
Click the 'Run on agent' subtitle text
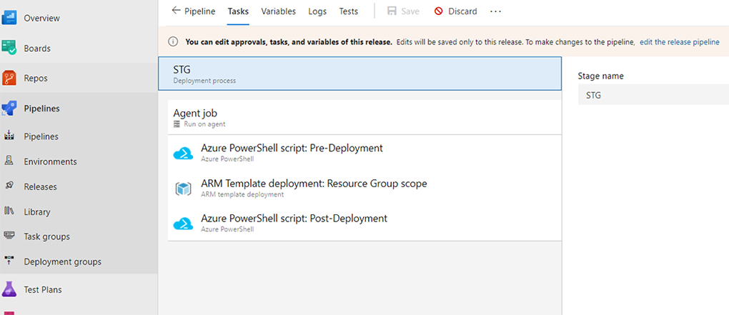pyautogui.click(x=204, y=124)
